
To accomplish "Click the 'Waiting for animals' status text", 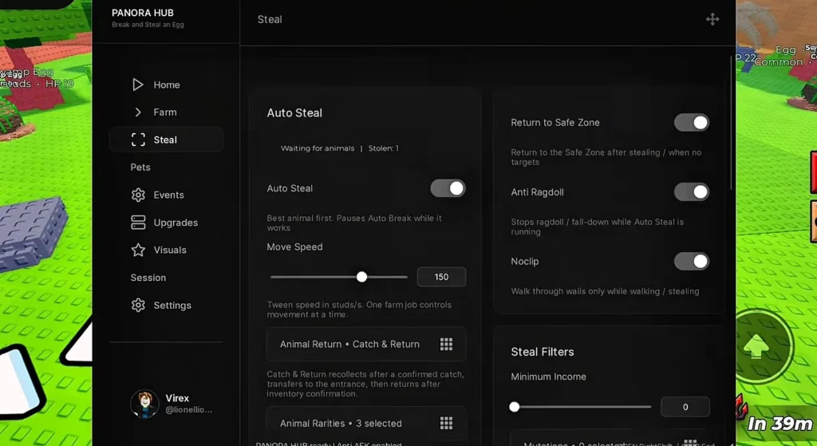I will [x=318, y=148].
